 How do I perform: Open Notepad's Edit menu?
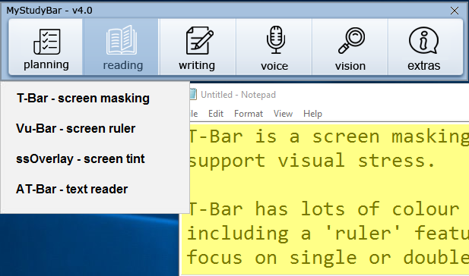tap(216, 114)
